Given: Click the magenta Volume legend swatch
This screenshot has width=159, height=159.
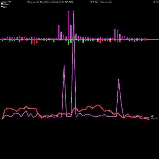Looking at the screenshot, I should (2, 4).
